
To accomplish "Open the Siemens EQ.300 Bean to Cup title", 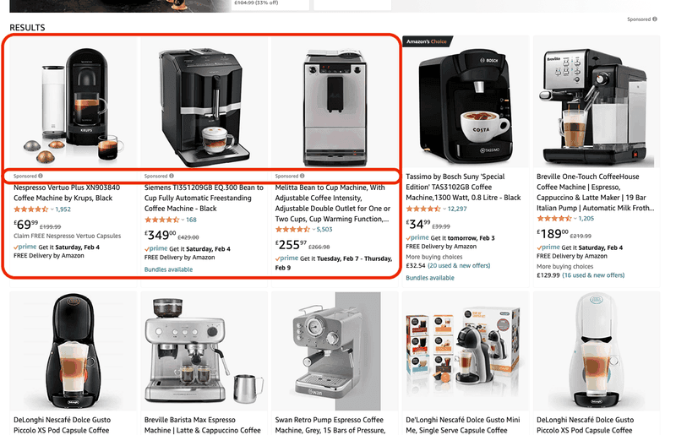I will [204, 198].
